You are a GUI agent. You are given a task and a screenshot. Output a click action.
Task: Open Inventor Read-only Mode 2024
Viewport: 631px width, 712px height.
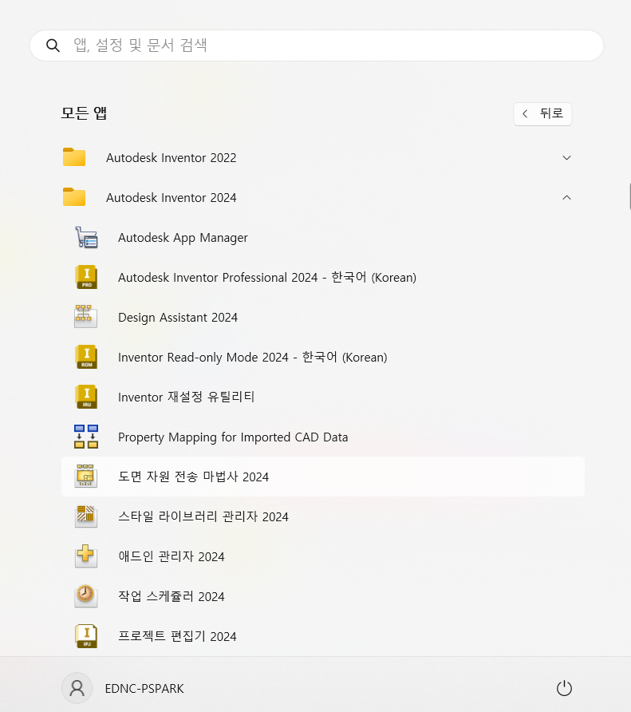323,358
